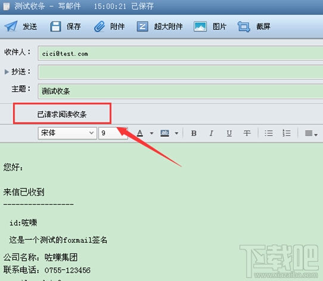Toggle bold formatting
Screen dimensions: 323x281
point(194,134)
